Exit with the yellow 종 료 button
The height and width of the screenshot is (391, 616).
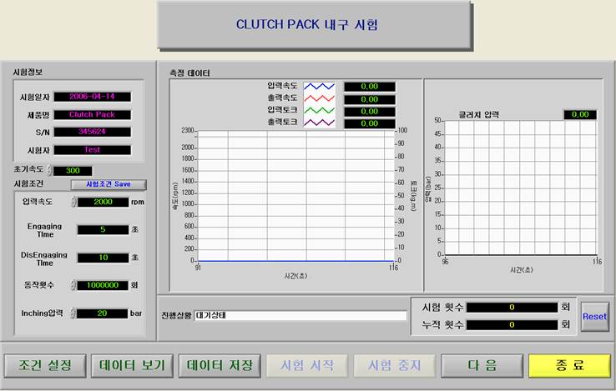click(x=569, y=365)
